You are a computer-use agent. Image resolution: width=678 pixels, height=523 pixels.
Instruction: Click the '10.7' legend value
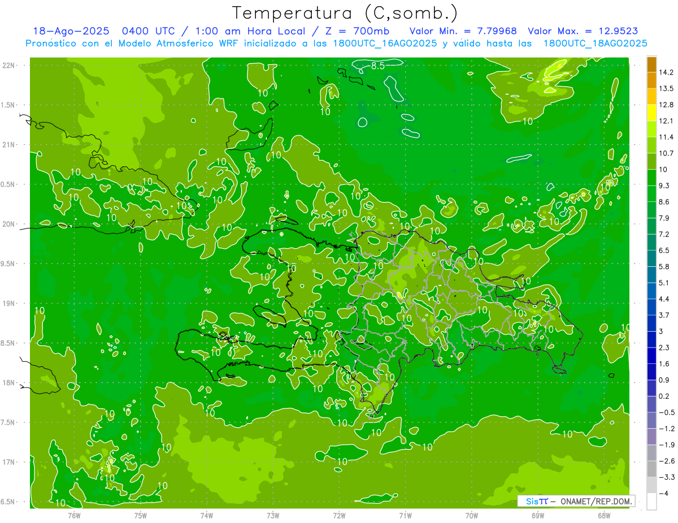666,153
